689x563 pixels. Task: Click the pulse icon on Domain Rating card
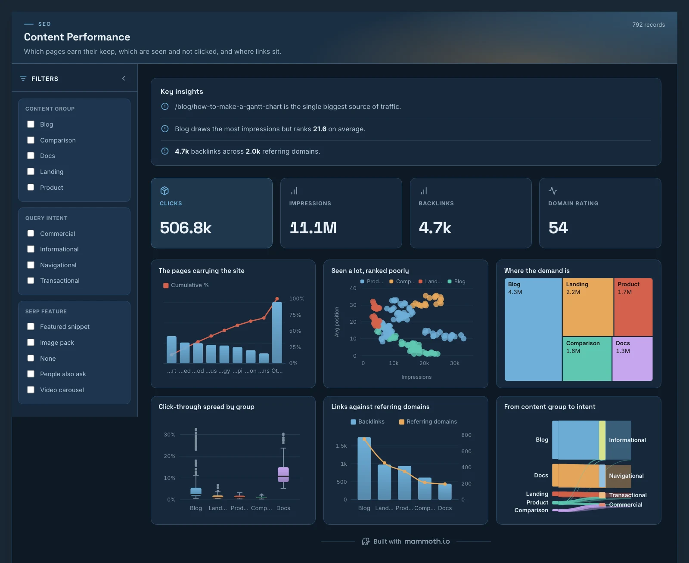click(x=553, y=191)
